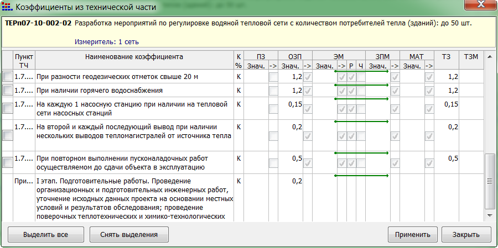
Task: Select the row text 'При наличии горячего водоснабжения'
Action: tap(100, 91)
